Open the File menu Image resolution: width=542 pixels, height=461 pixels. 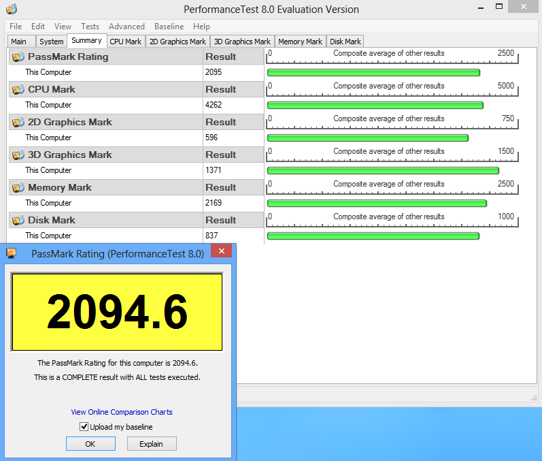pyautogui.click(x=16, y=27)
